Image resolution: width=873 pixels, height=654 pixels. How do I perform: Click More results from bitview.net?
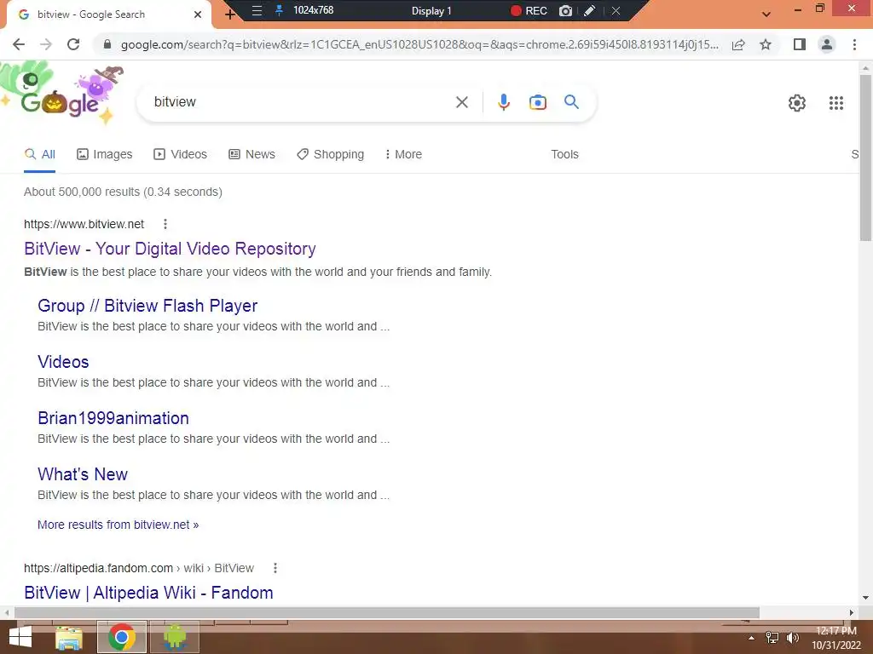click(x=118, y=525)
